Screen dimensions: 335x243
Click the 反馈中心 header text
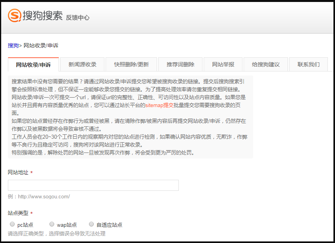[78, 18]
